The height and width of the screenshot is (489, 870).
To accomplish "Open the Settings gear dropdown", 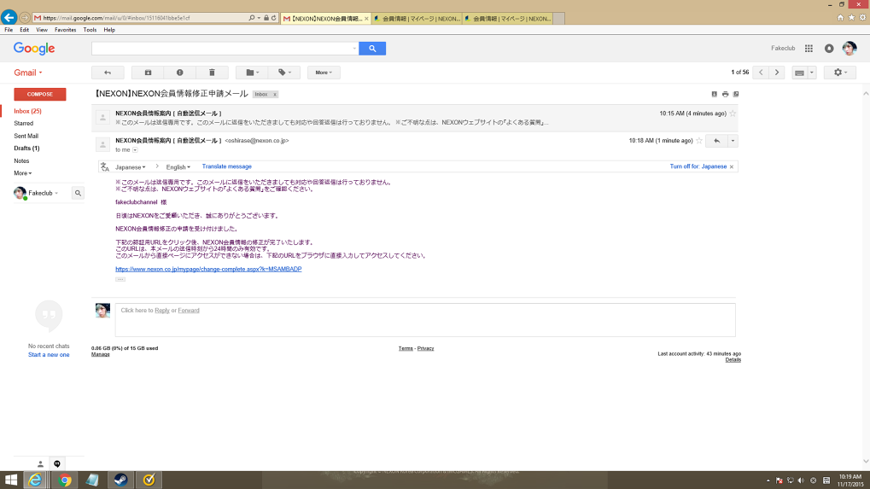I will click(839, 73).
